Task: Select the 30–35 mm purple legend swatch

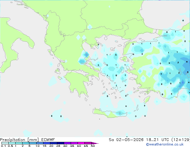Action: pyautogui.click(x=67, y=143)
